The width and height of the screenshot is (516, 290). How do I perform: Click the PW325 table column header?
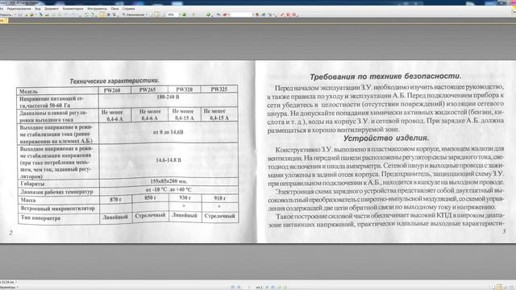pos(219,89)
